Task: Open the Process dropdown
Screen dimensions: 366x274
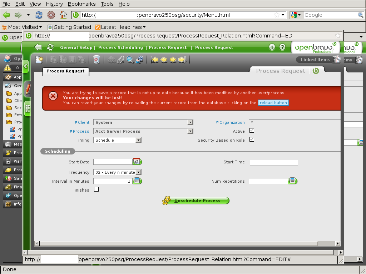Action: tap(190, 131)
